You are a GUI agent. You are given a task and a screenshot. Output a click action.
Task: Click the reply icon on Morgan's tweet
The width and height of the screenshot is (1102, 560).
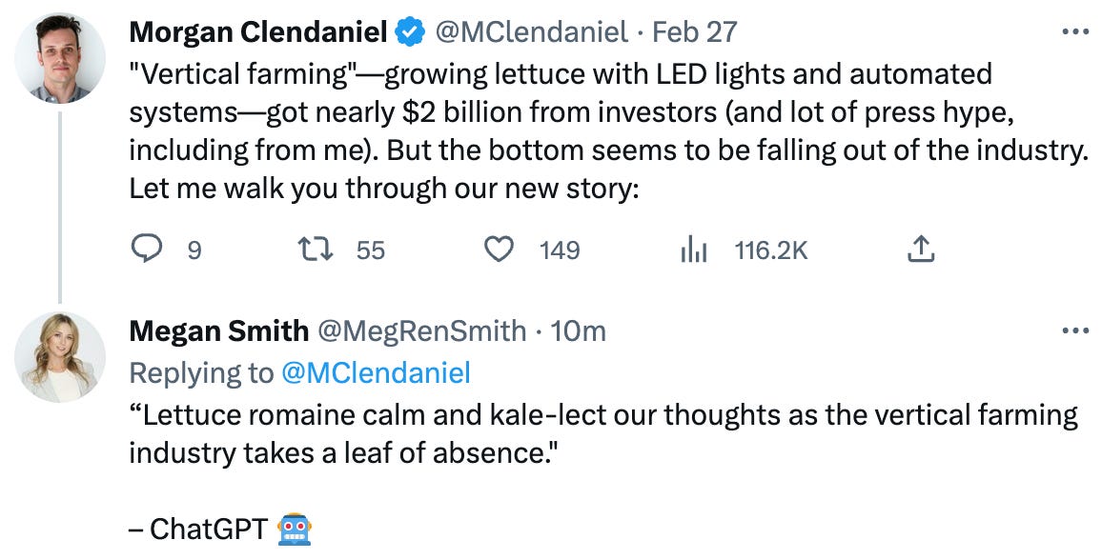point(146,250)
